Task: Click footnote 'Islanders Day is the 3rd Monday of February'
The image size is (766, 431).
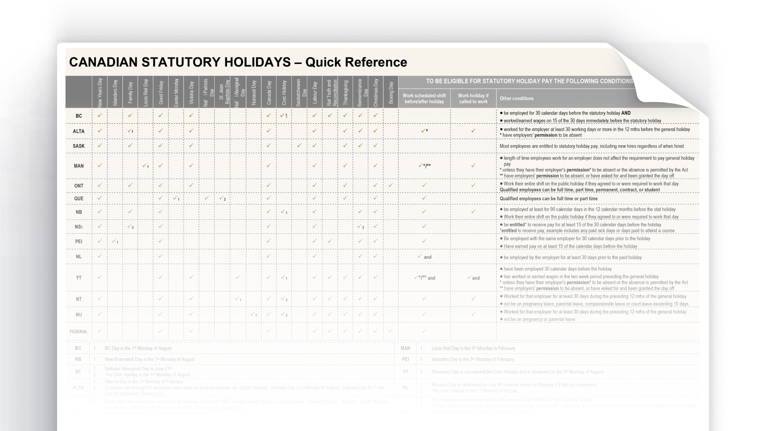Action: tap(473, 360)
